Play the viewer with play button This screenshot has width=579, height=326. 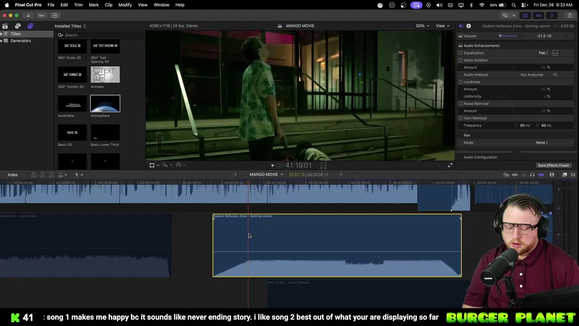point(272,166)
